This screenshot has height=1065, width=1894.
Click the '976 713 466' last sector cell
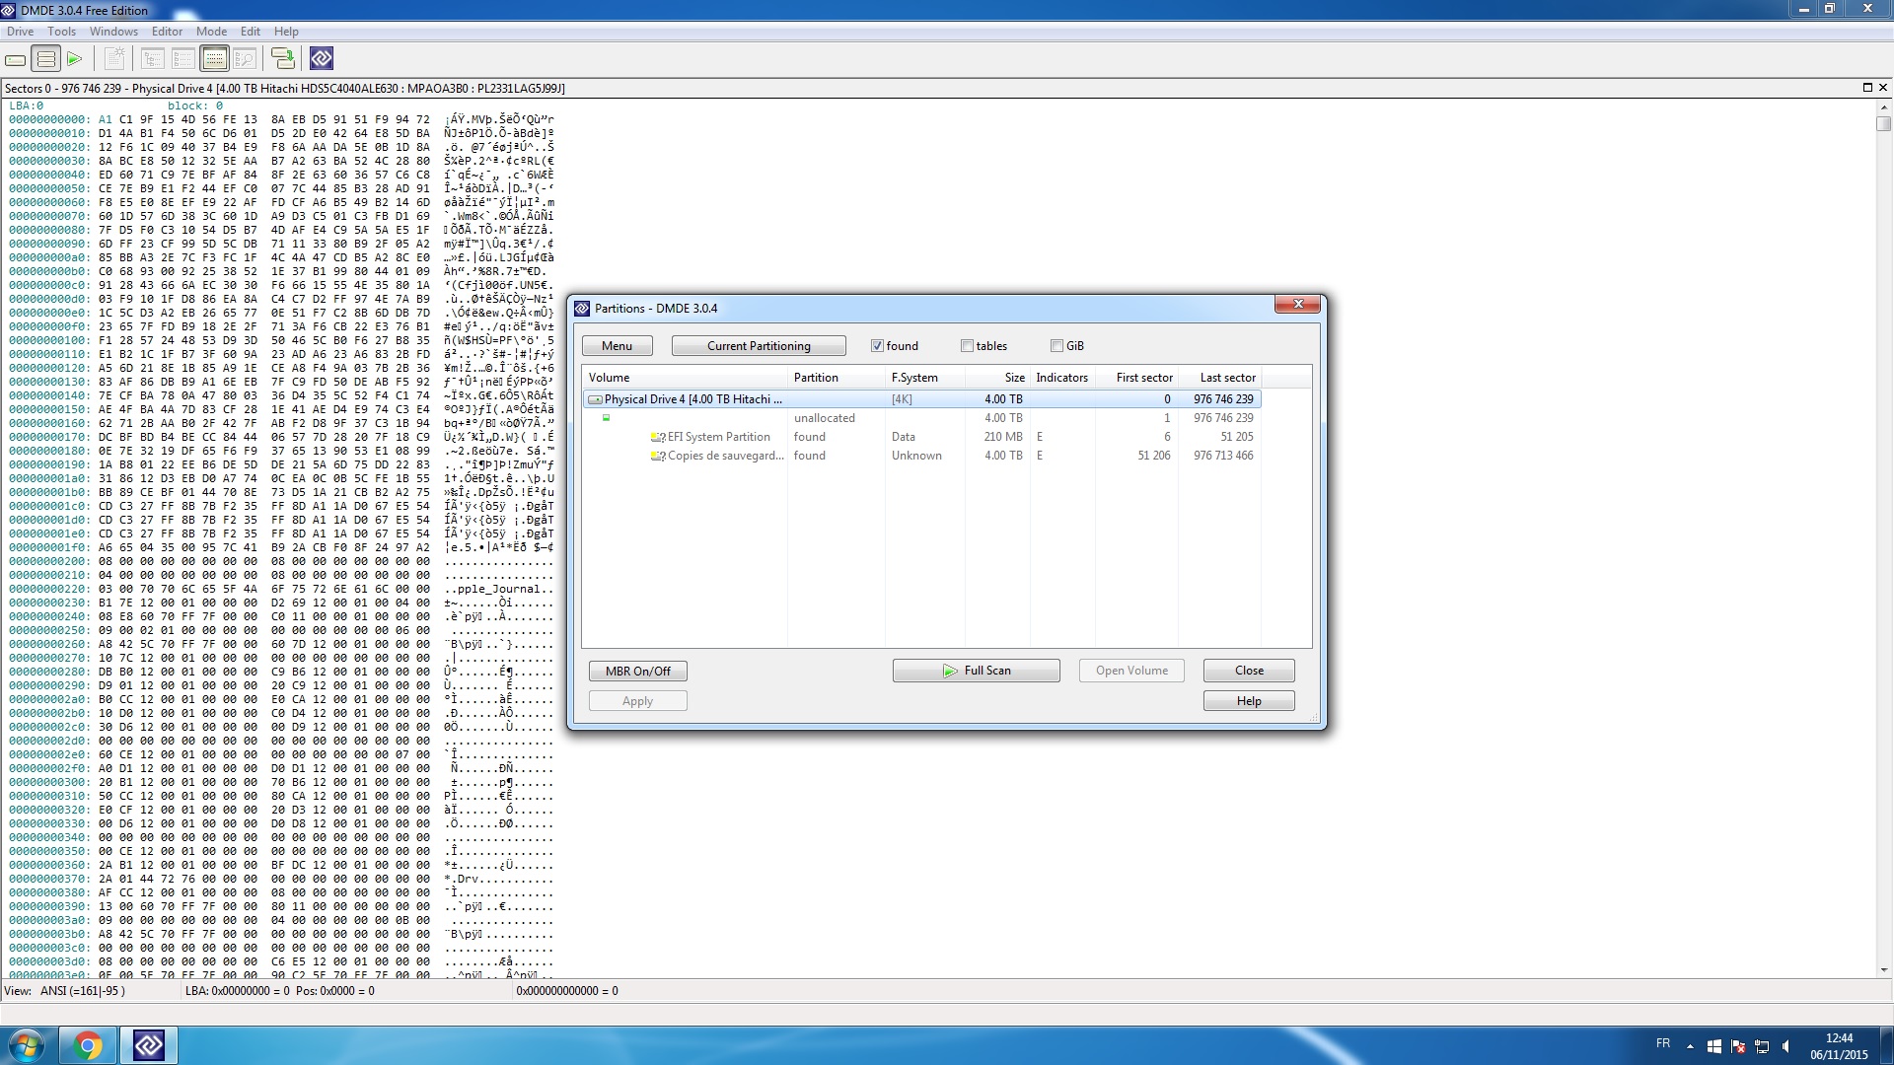(1223, 456)
